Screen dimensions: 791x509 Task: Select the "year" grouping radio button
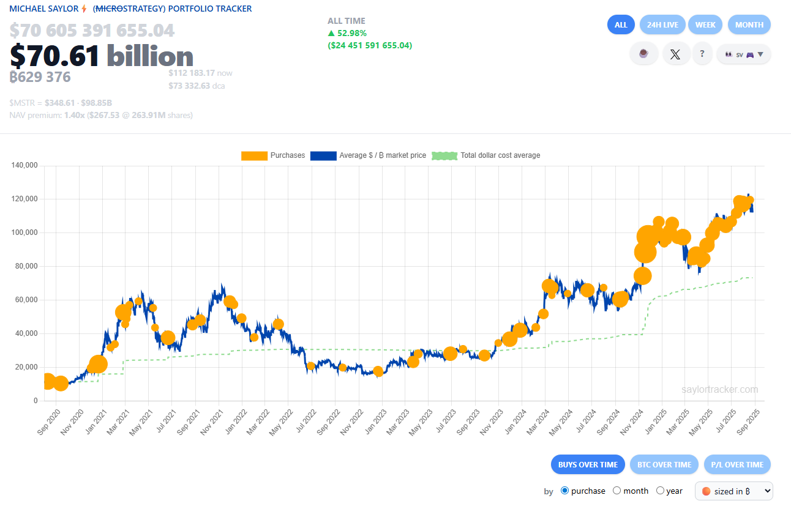660,491
